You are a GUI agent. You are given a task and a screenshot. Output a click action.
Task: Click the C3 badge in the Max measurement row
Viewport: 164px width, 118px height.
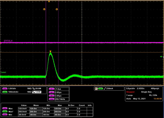[5, 109]
